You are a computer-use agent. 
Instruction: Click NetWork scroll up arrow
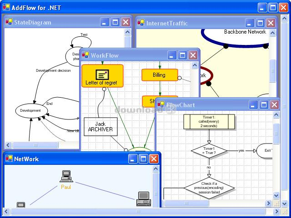coord(156,168)
